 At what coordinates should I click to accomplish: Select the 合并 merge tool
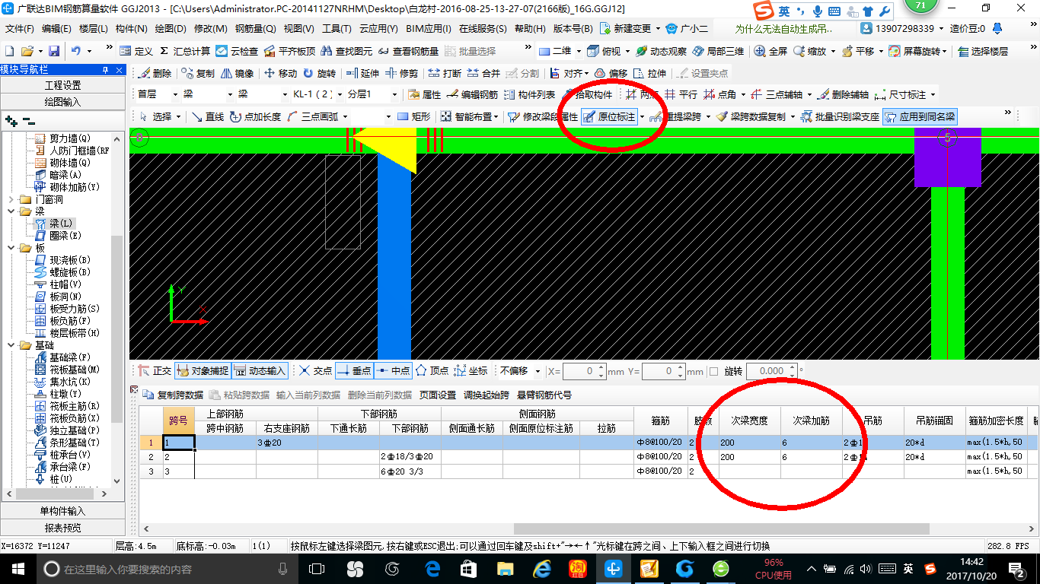click(x=483, y=73)
